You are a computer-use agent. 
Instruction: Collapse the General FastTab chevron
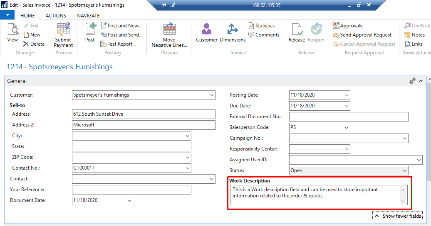[x=421, y=81]
